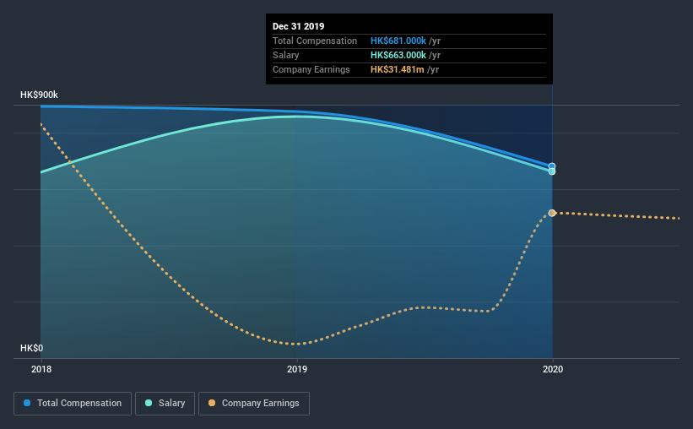Click the HK$31.481m company earnings value
This screenshot has width=693, height=429.
click(398, 69)
